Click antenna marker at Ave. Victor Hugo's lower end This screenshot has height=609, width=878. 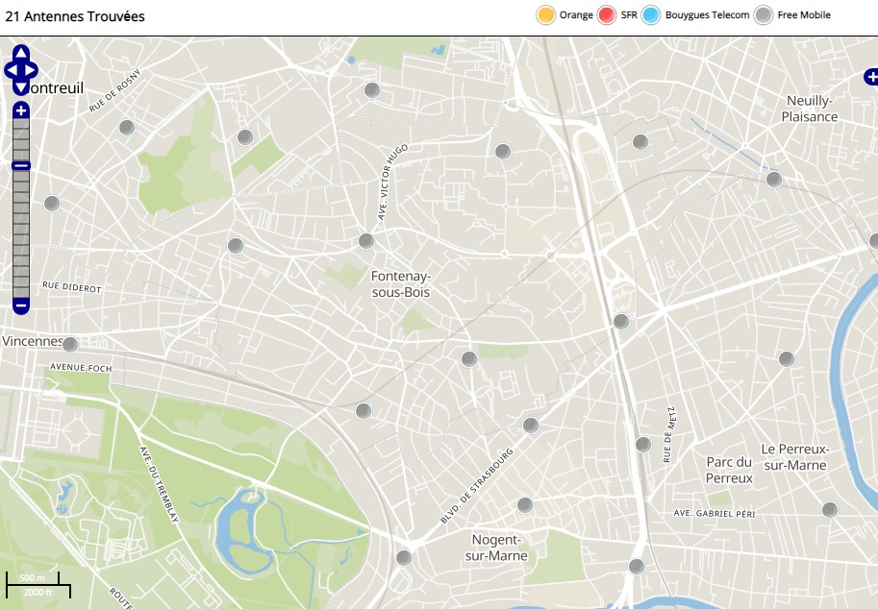pos(365,240)
